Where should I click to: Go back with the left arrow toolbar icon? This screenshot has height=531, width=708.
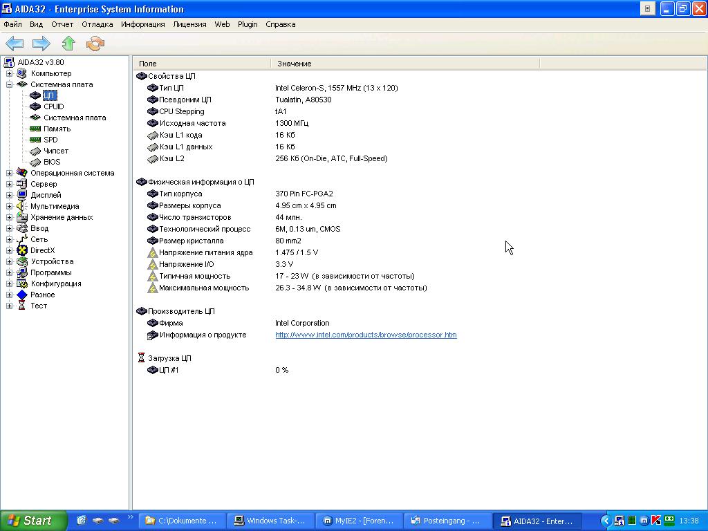pos(15,44)
